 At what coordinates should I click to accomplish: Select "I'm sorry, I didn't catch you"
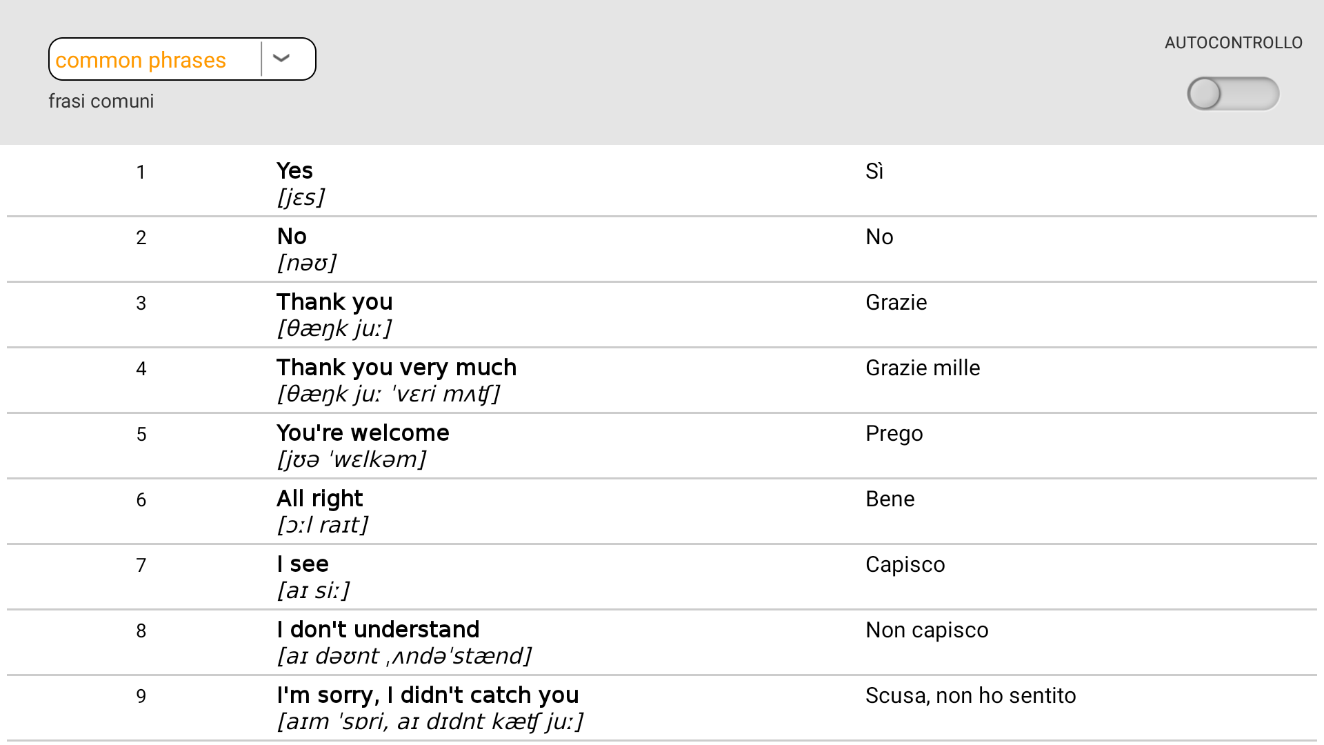point(428,695)
